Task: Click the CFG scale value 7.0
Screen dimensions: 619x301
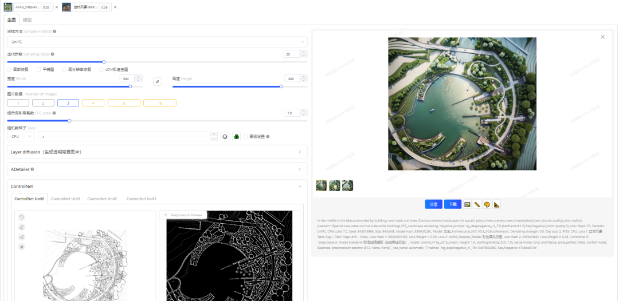Action: [292, 113]
